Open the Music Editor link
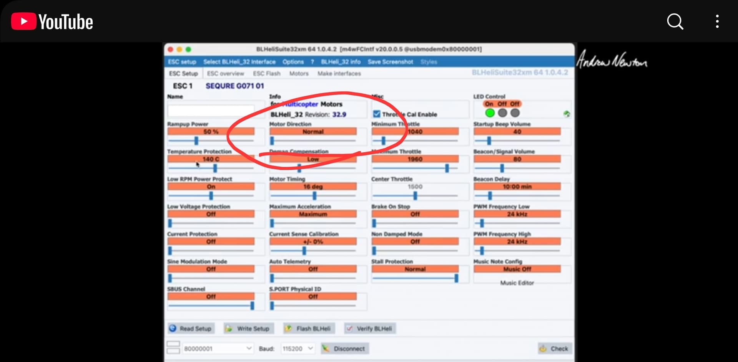 click(517, 283)
